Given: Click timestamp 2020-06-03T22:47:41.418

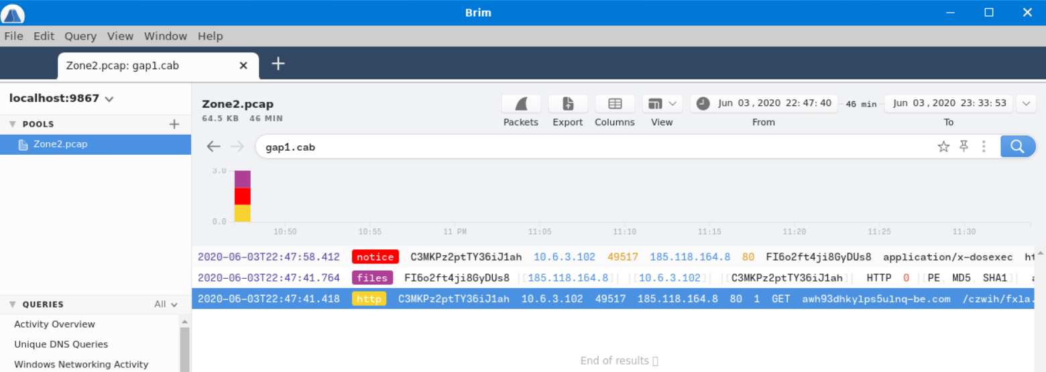Looking at the screenshot, I should pos(269,299).
